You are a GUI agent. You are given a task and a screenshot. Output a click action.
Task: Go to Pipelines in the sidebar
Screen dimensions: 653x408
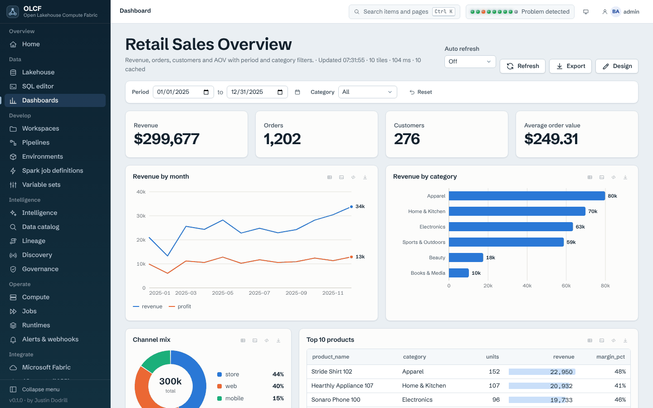tap(55, 142)
